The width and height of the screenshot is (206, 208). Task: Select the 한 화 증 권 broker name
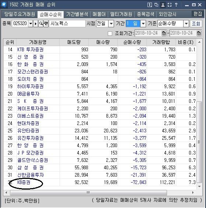[x=30, y=64]
